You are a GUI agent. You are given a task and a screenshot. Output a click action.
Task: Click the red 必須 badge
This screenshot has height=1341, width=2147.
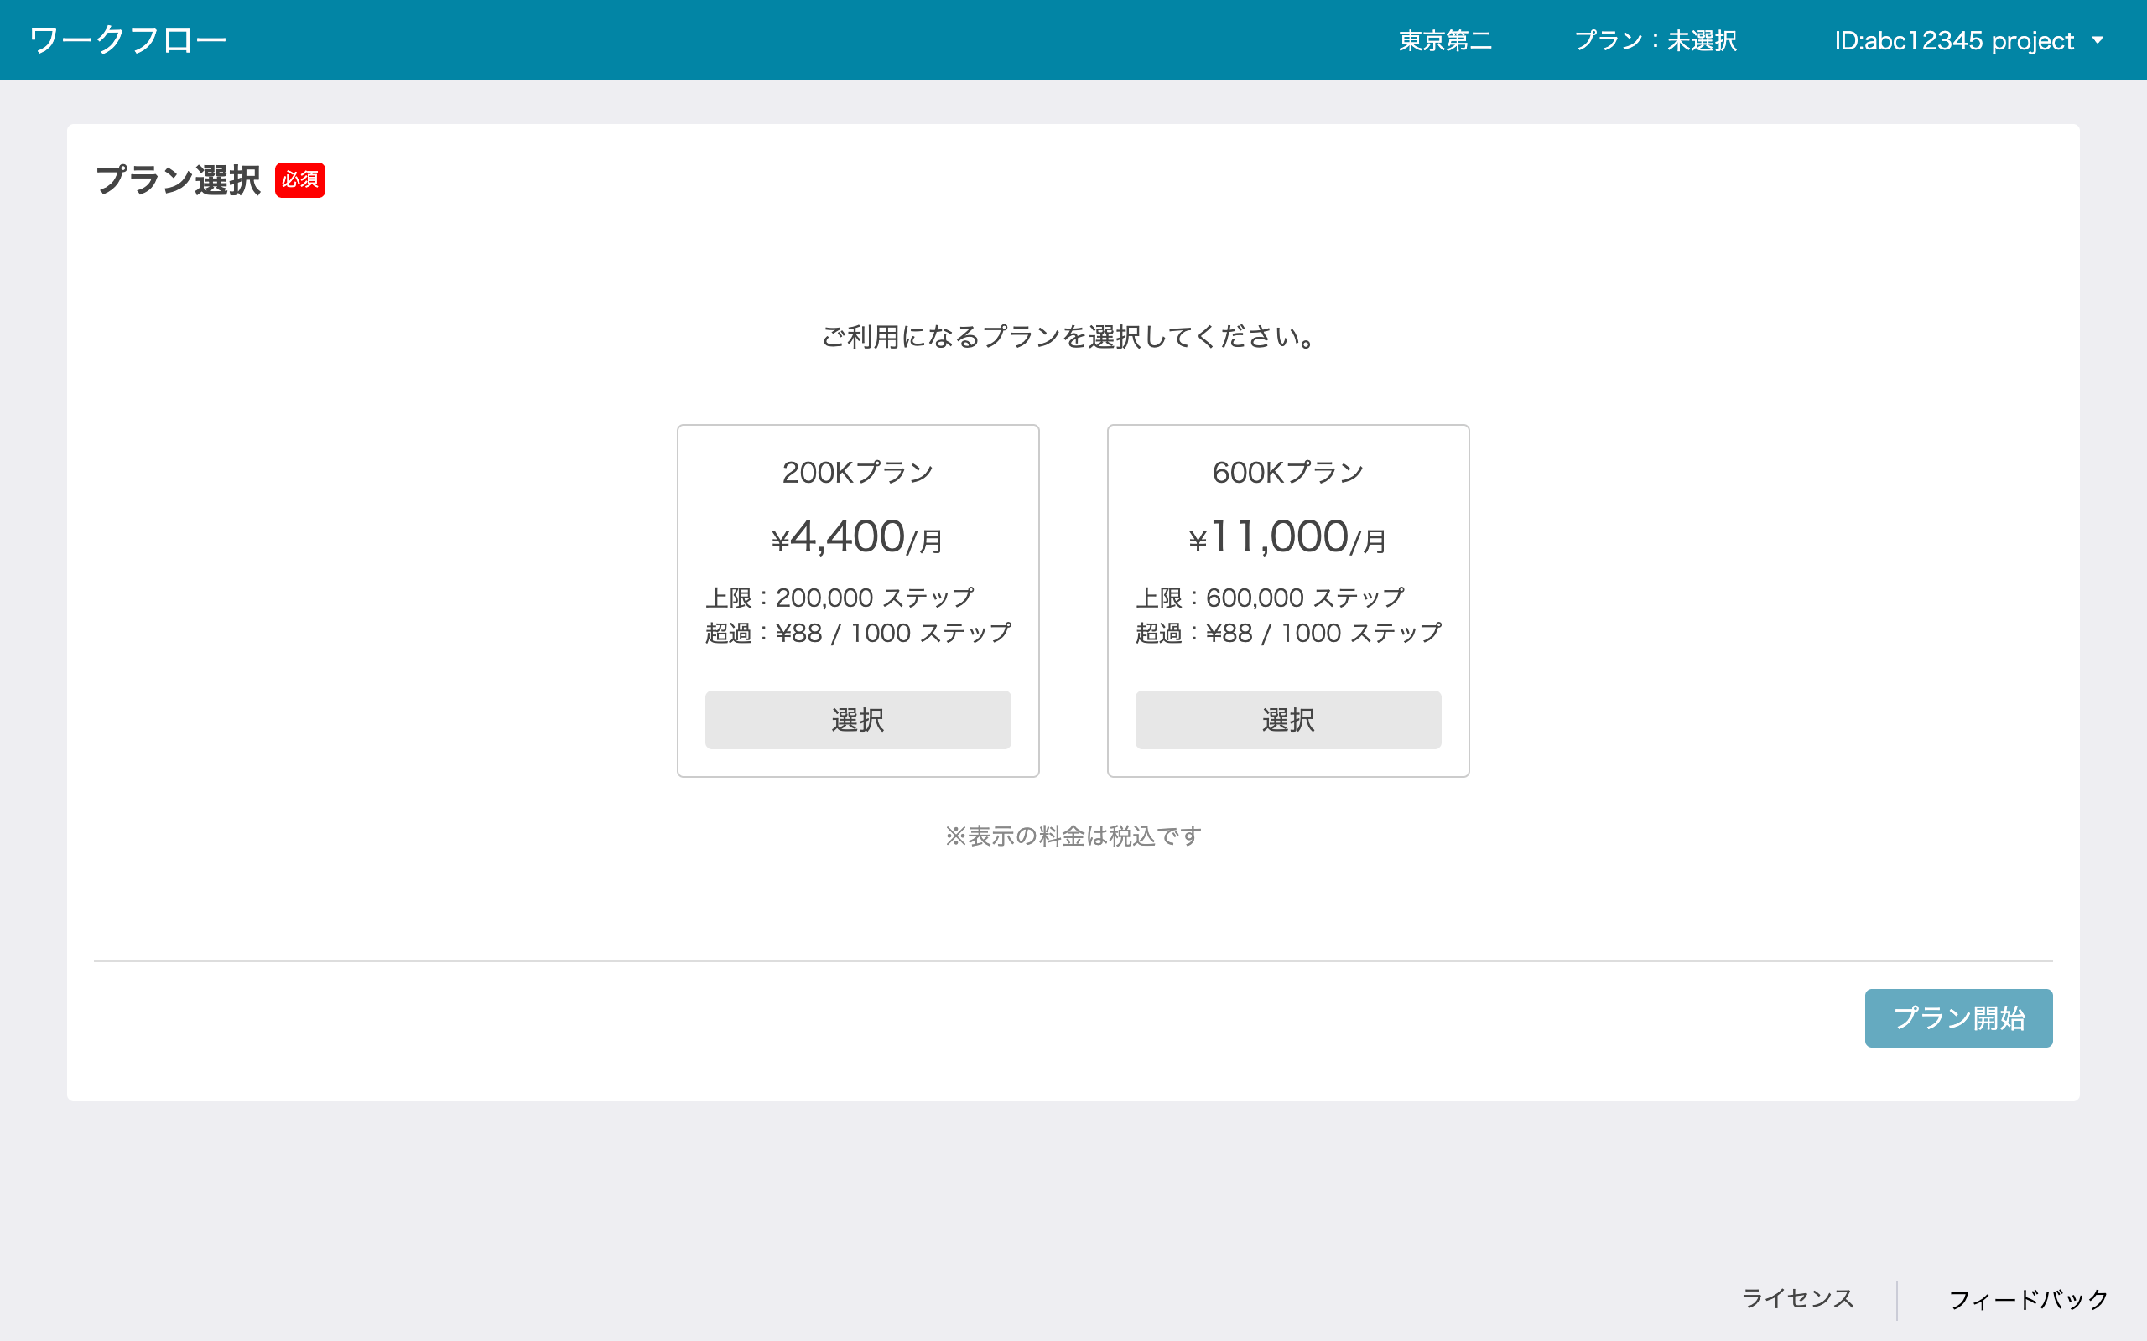coord(300,180)
